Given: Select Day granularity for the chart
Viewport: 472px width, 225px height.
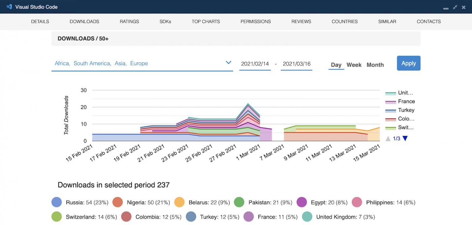Looking at the screenshot, I should pos(336,65).
